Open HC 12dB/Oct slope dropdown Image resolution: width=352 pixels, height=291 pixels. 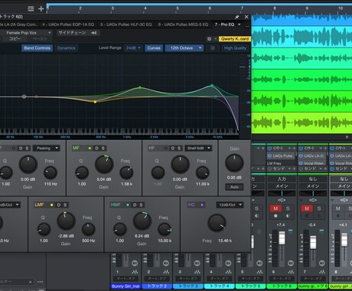point(230,204)
